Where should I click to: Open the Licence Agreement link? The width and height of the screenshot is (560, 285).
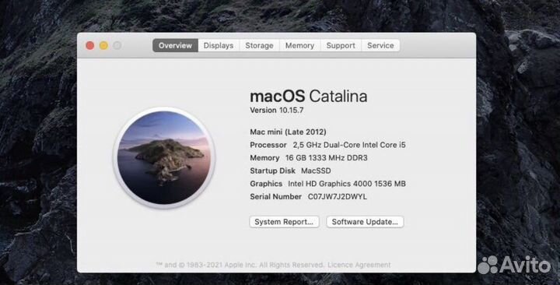click(359, 265)
